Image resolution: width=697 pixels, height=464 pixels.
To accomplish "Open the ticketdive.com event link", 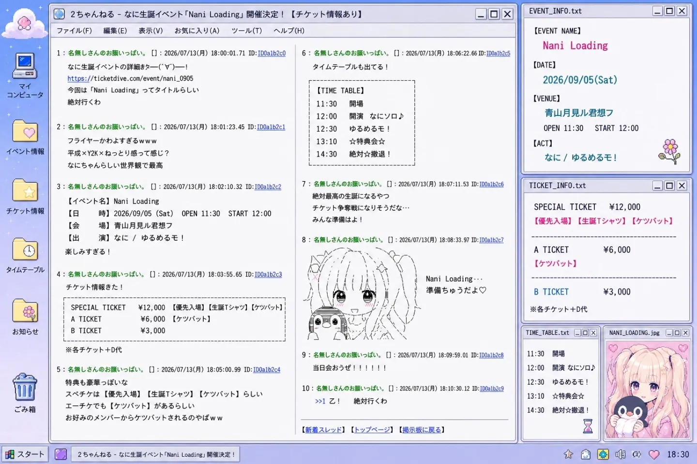I will tap(130, 78).
